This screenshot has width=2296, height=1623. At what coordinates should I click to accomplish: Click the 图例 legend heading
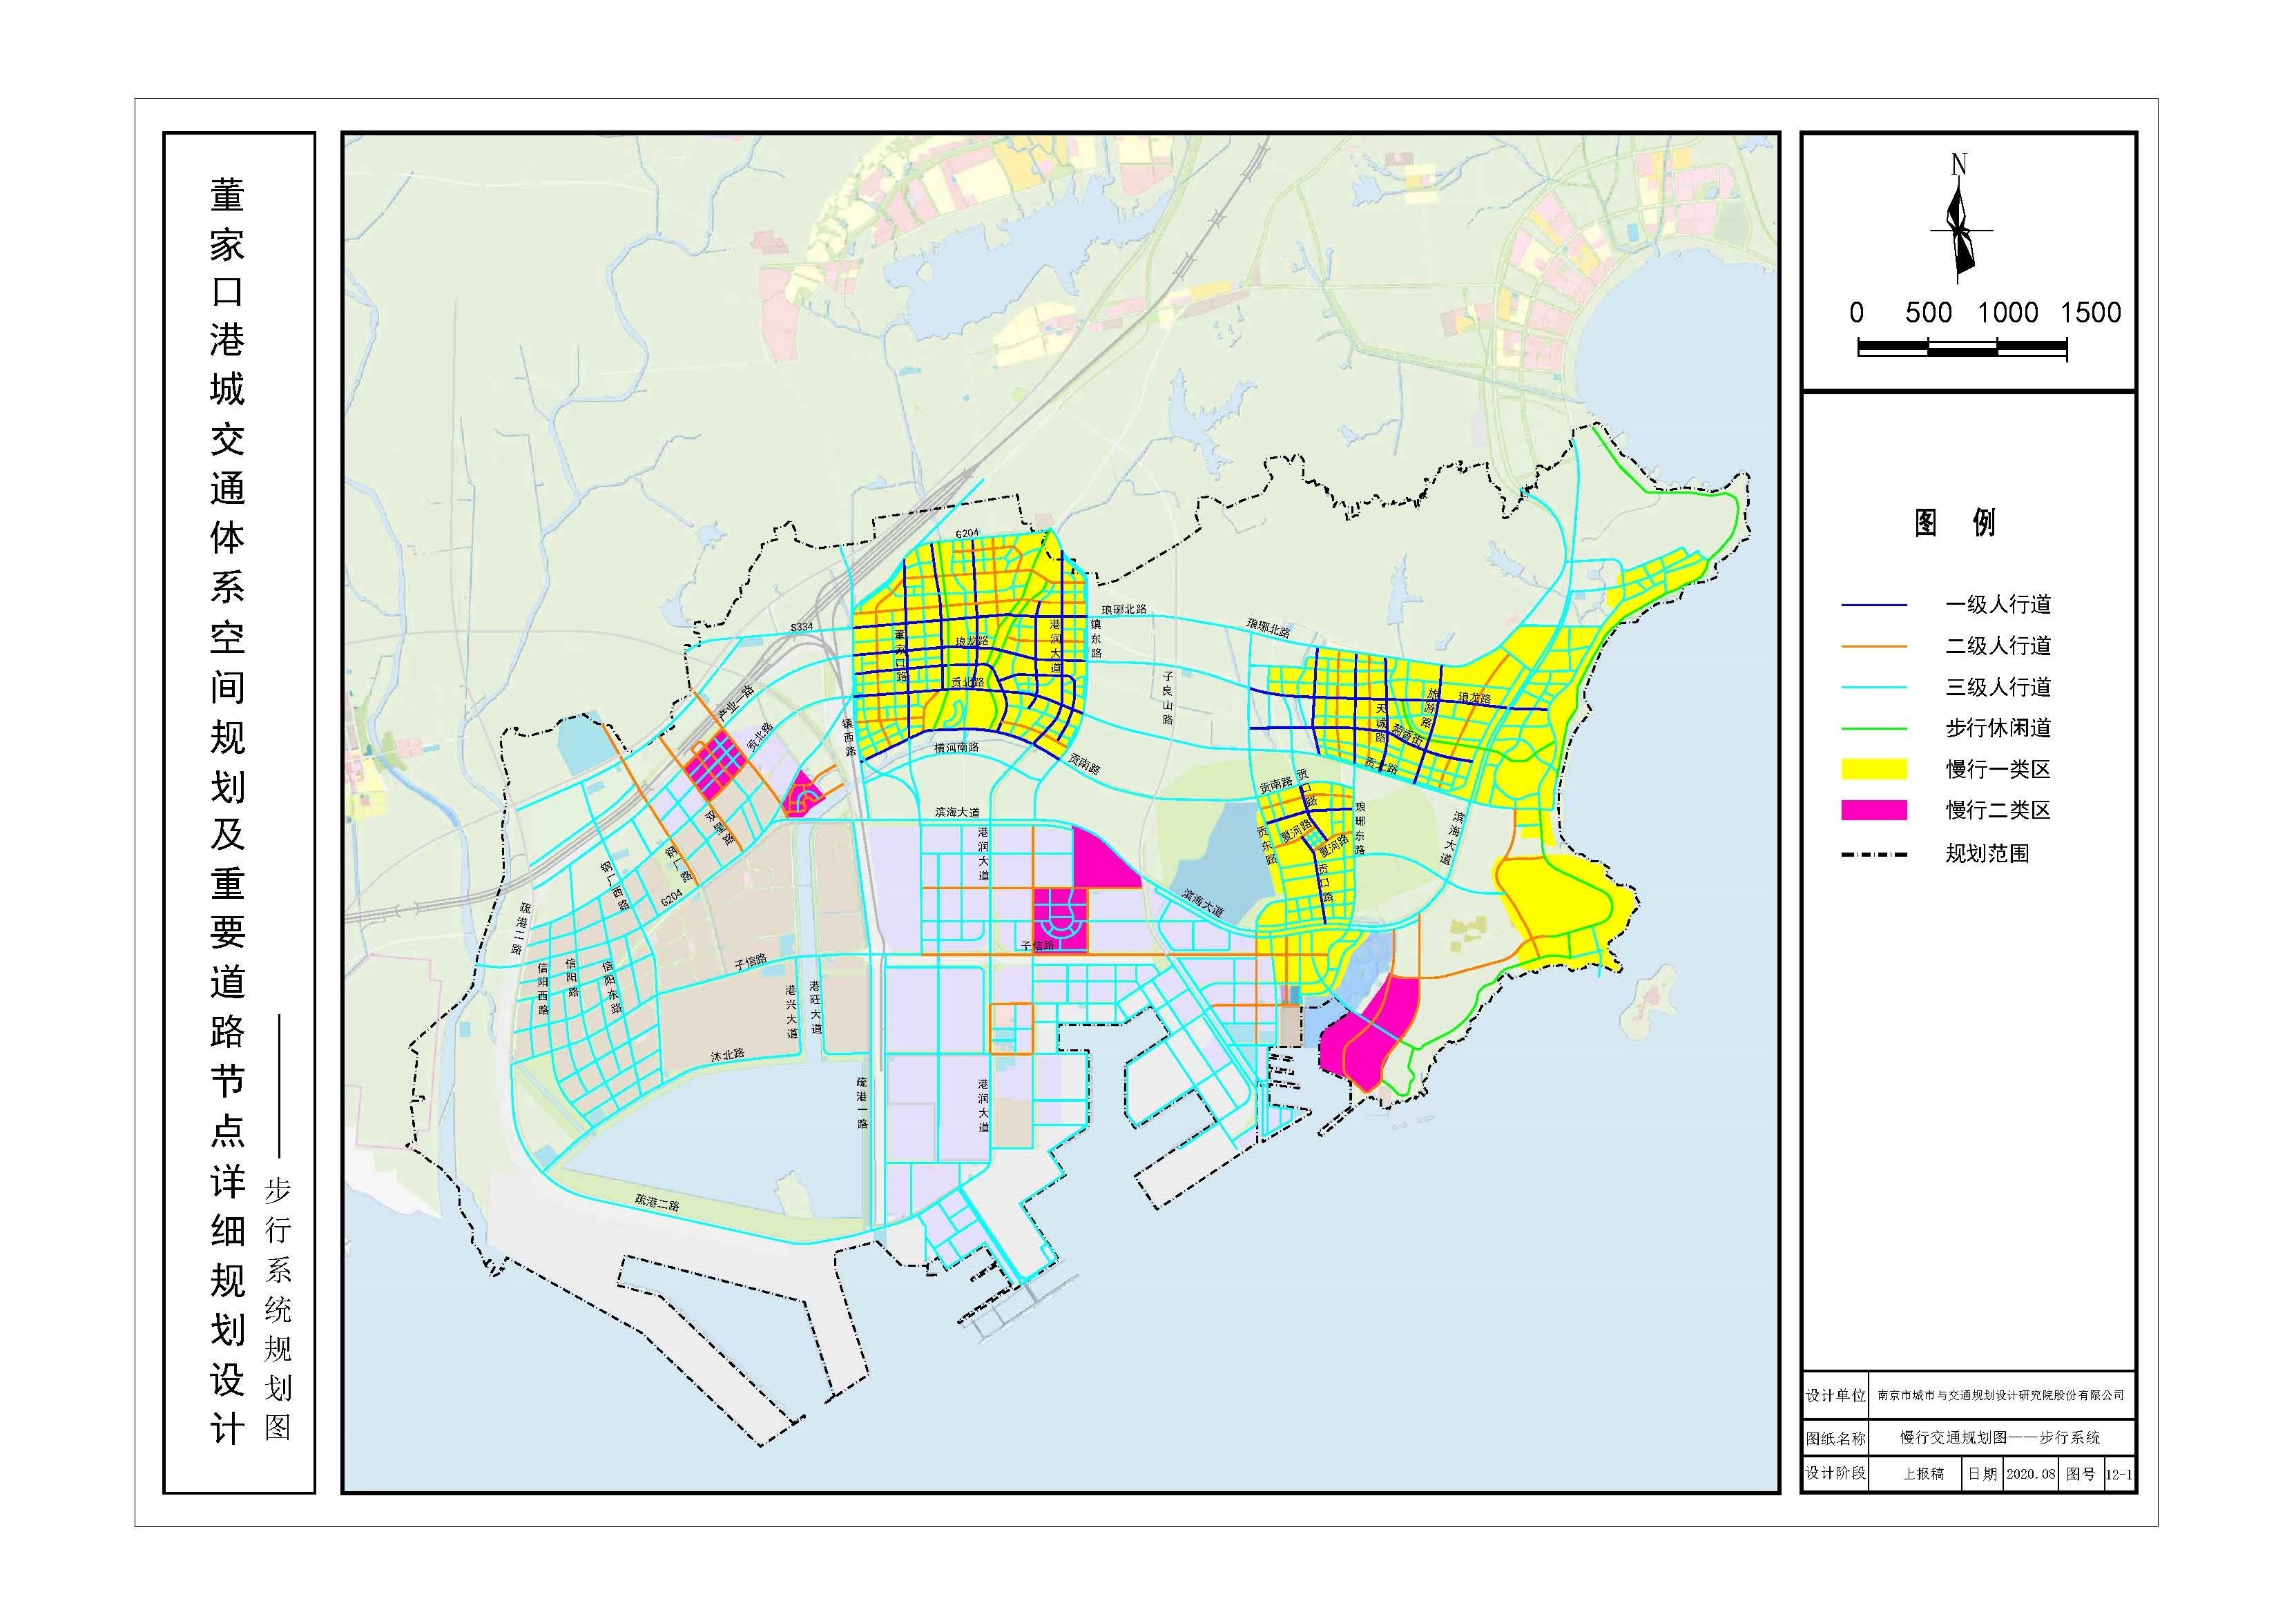pyautogui.click(x=1956, y=523)
